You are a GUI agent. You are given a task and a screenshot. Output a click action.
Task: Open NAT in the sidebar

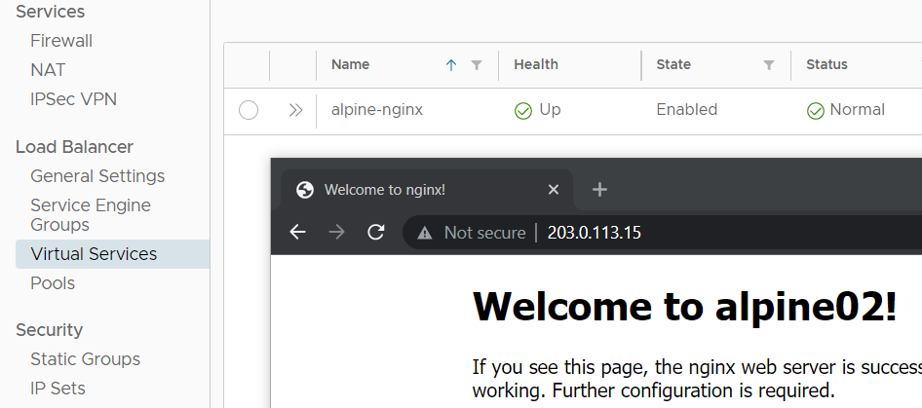tap(48, 70)
